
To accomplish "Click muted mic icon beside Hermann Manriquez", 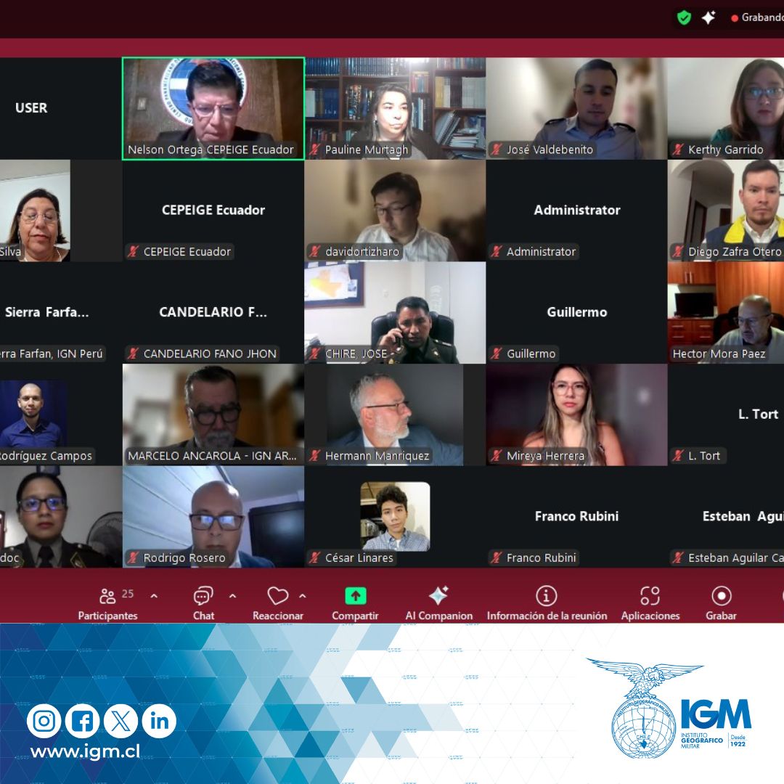I will pyautogui.click(x=314, y=455).
